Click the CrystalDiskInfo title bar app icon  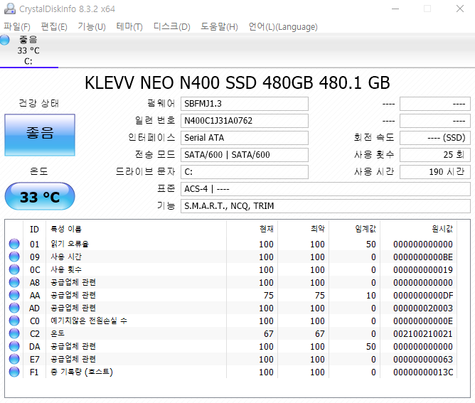[10, 9]
